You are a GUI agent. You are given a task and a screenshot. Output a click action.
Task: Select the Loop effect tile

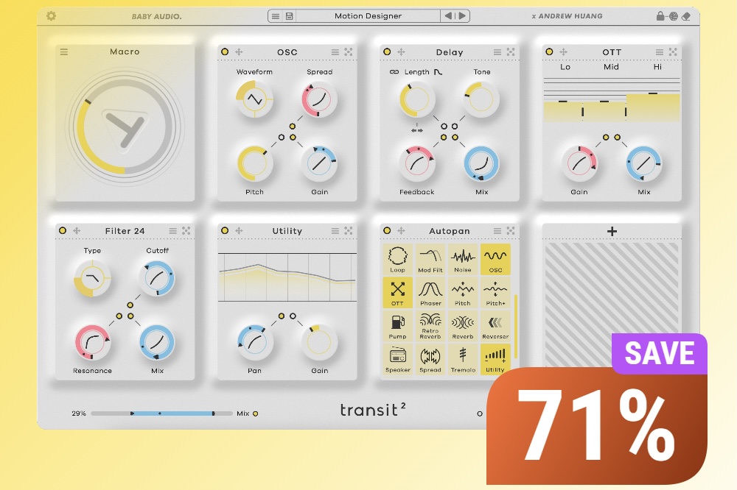pos(398,259)
